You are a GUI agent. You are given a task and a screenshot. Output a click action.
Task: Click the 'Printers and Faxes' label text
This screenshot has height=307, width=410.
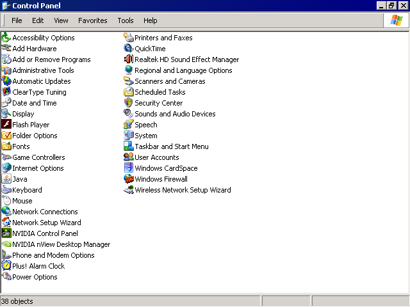(163, 38)
